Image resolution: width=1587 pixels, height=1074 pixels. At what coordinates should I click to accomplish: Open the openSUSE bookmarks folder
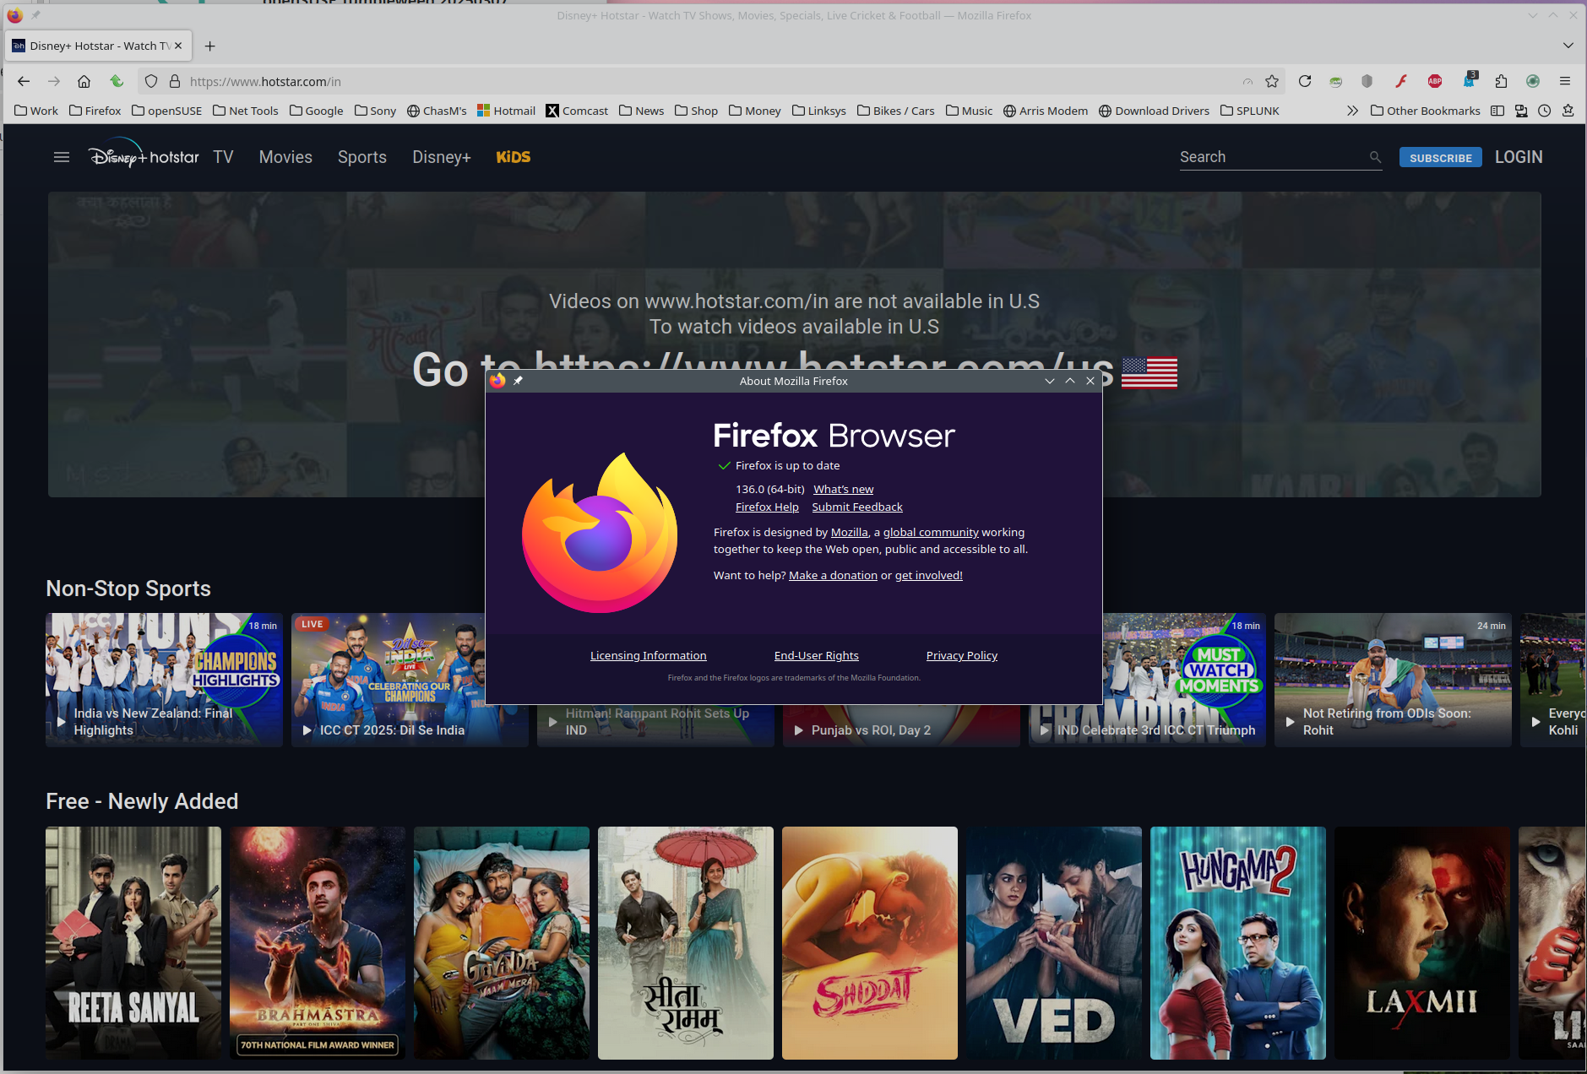tap(167, 111)
